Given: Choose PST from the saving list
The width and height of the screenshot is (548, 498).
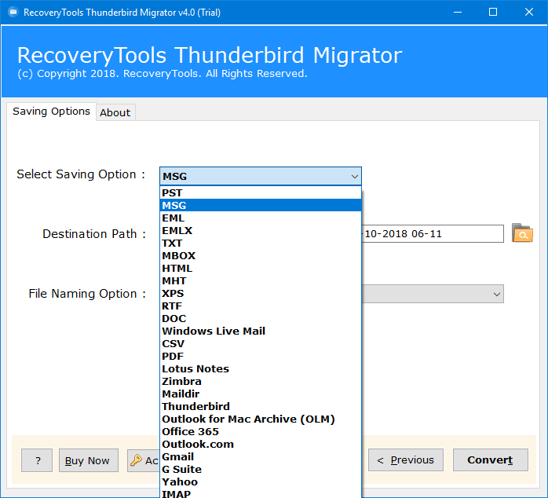Looking at the screenshot, I should pos(261,192).
